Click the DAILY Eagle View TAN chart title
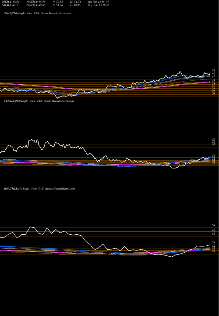Viewport: 219px width, 316px height. click(37, 13)
